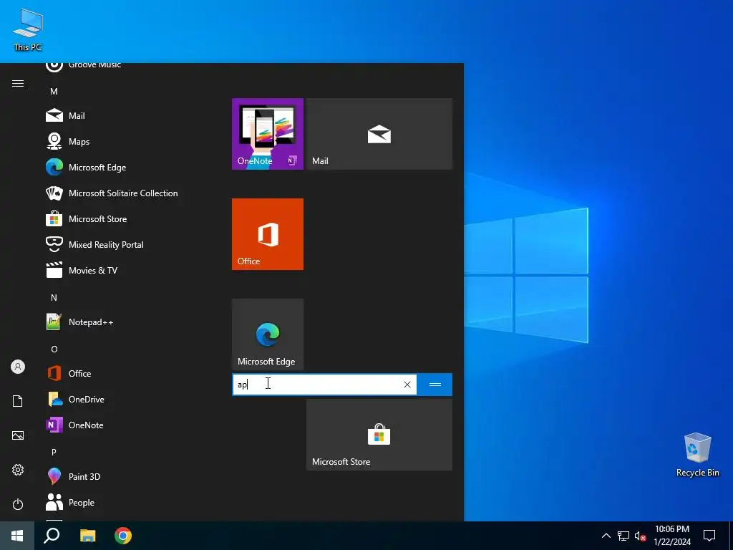
Task: Show hidden system tray icons
Action: click(x=606, y=536)
